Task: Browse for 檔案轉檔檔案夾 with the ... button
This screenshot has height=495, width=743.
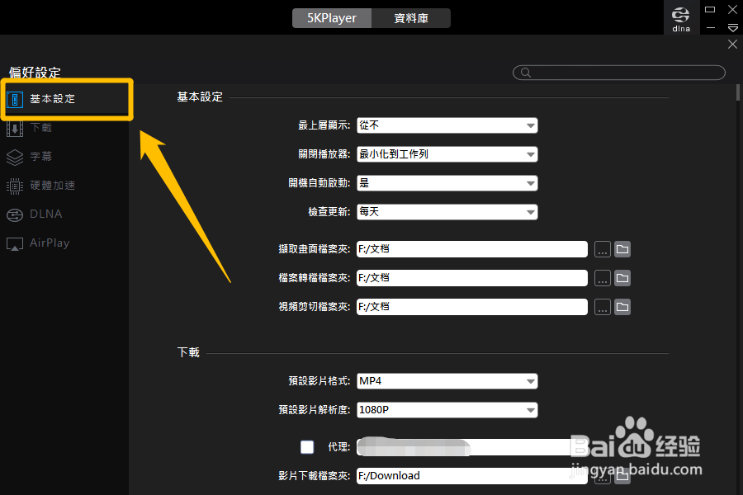Action: click(x=603, y=278)
